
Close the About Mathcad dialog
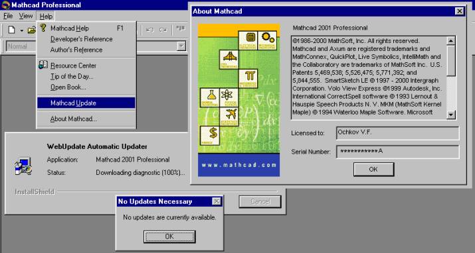tap(459, 11)
